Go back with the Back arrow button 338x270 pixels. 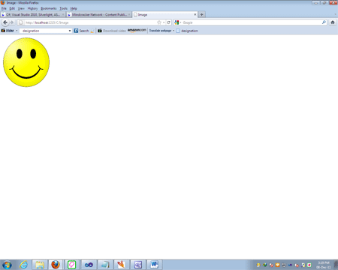click(x=5, y=22)
